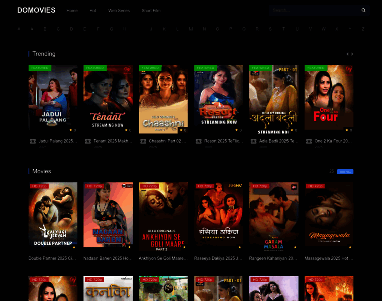The width and height of the screenshot is (382, 301).
Task: Open the Home menu item
Action: 72,11
